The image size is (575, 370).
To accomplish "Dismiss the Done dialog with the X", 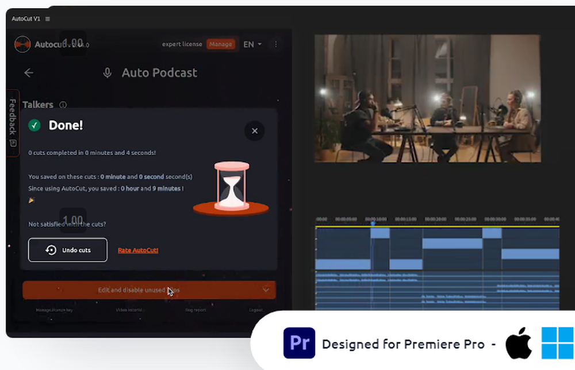I will click(254, 131).
